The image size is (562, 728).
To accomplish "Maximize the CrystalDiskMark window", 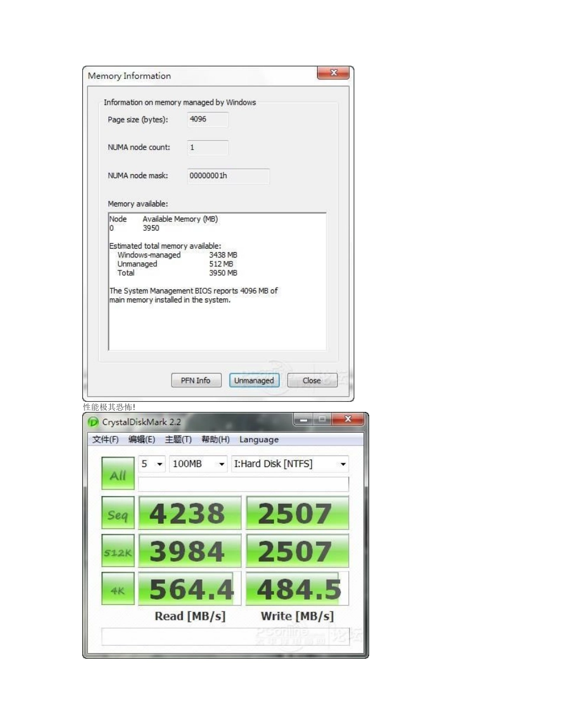I will pos(322,420).
